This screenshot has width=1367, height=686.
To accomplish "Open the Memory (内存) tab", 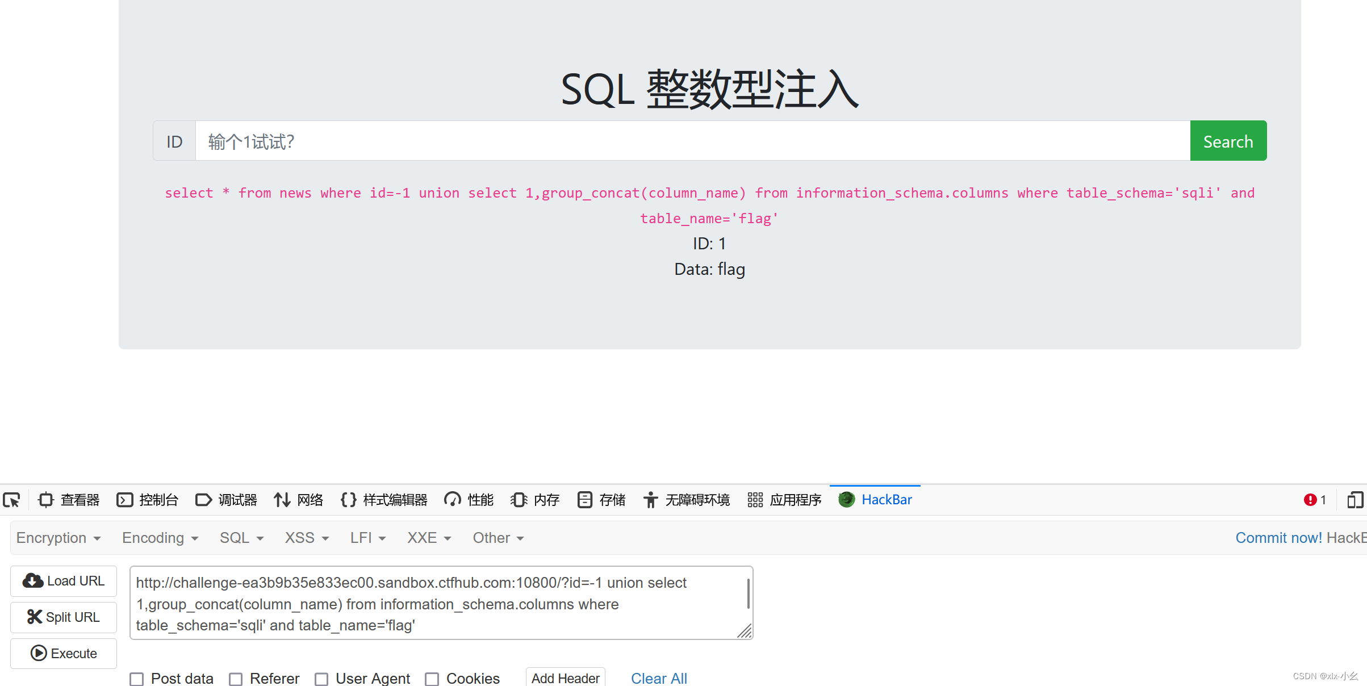I will (535, 500).
